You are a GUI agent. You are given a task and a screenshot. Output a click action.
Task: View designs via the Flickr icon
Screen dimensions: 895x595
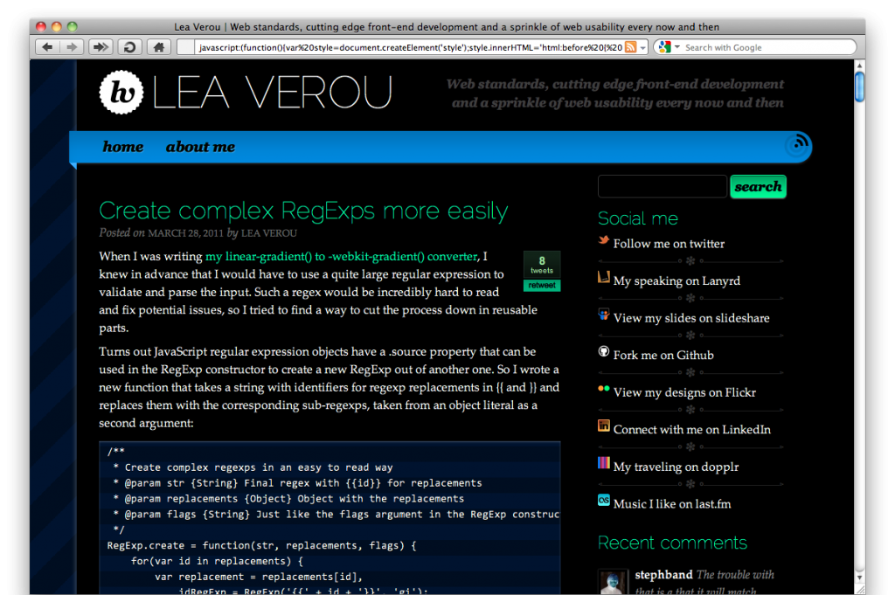pyautogui.click(x=603, y=390)
